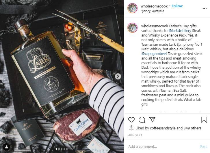The height and width of the screenshot is (153, 210).
Task: Show tagged people icon on photo
Action: [x=6, y=147]
